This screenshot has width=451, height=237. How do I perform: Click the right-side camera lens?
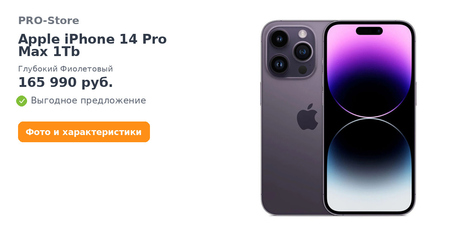303,52
